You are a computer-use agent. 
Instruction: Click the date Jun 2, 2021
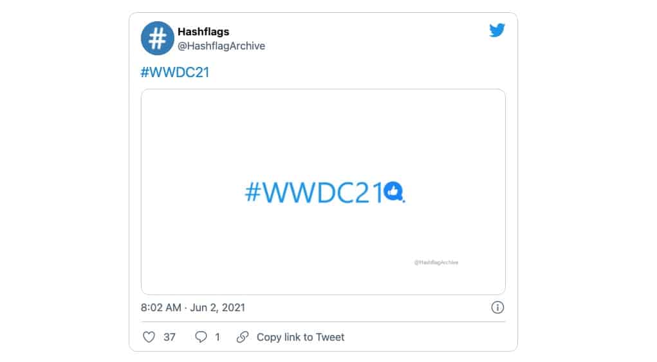click(217, 307)
